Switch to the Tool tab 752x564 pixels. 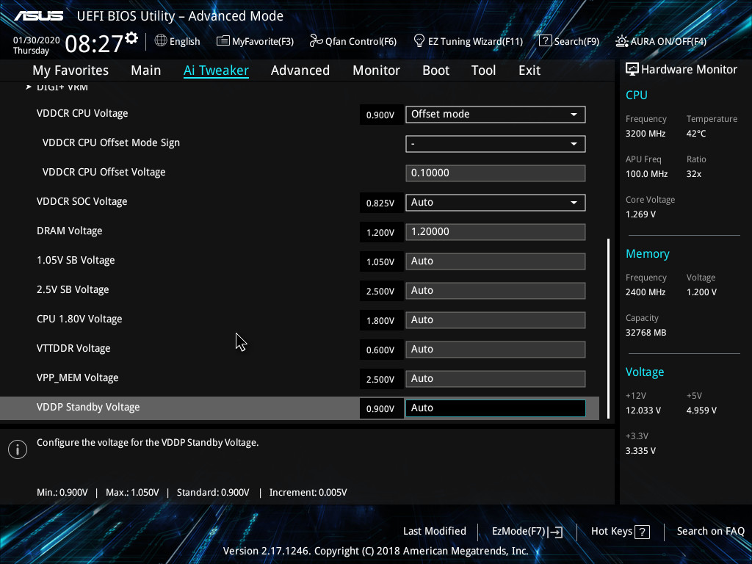point(483,70)
